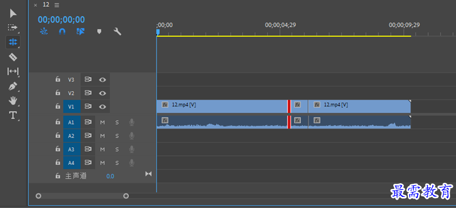Toggle lock on track A2
The image size is (456, 208).
click(x=58, y=136)
